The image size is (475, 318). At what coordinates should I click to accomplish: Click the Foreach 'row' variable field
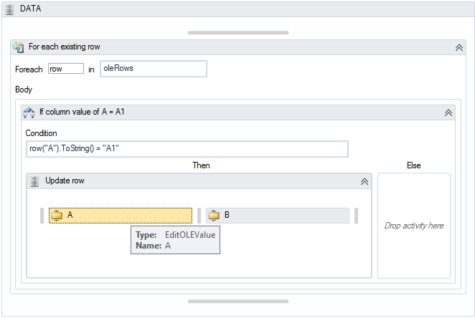point(66,69)
